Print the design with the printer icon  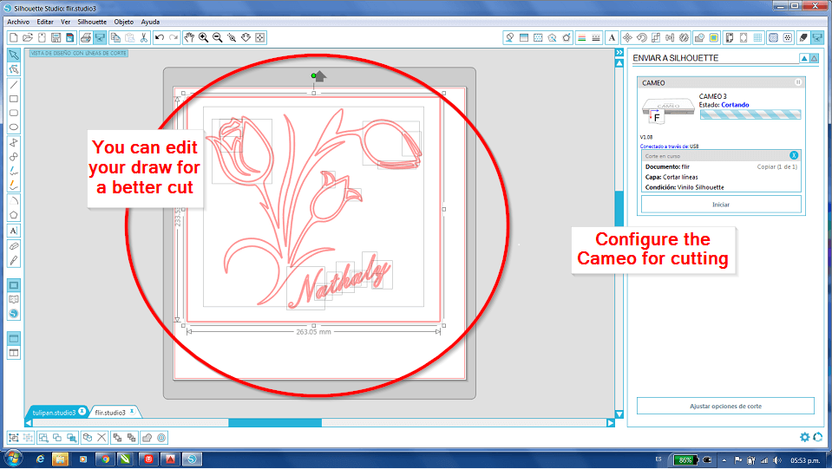click(x=85, y=37)
